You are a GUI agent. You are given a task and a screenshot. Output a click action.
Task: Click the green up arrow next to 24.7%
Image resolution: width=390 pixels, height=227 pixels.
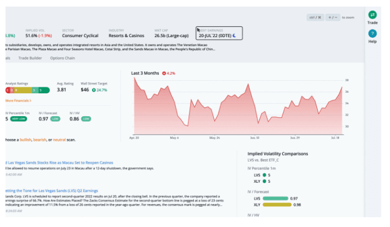pos(94,89)
